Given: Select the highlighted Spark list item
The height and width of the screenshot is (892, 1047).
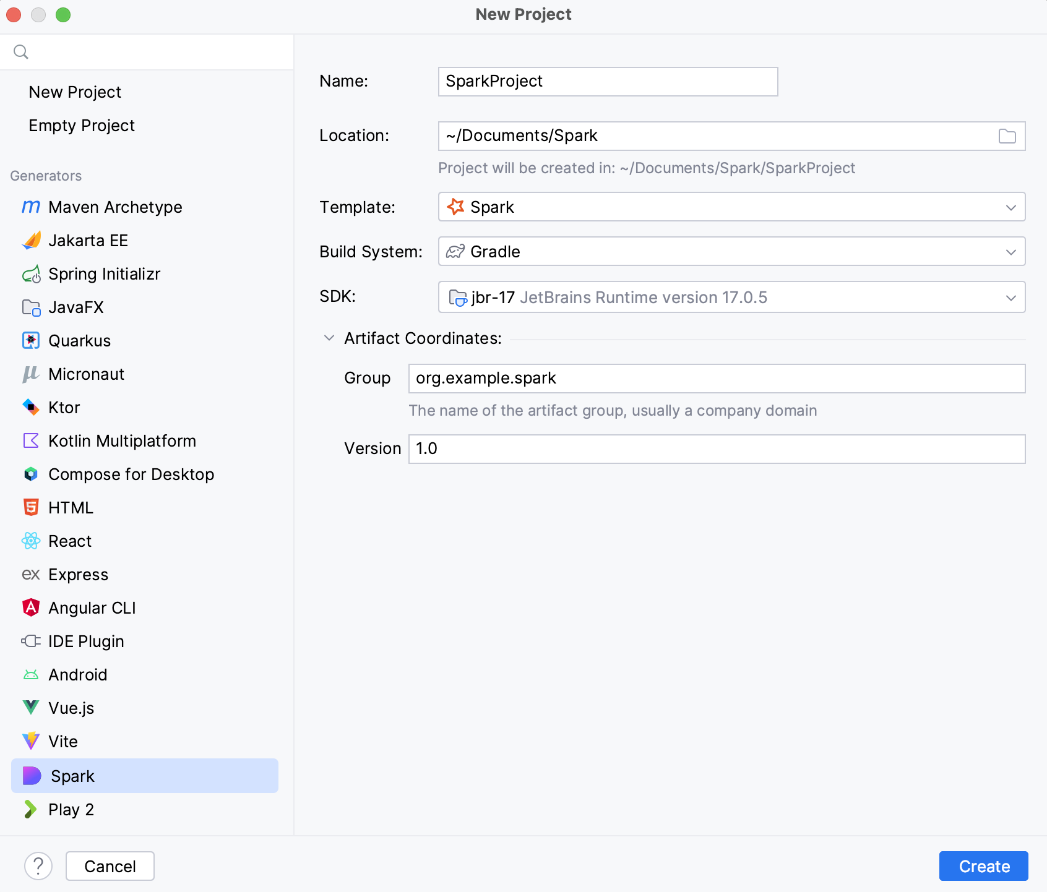Looking at the screenshot, I should (145, 776).
